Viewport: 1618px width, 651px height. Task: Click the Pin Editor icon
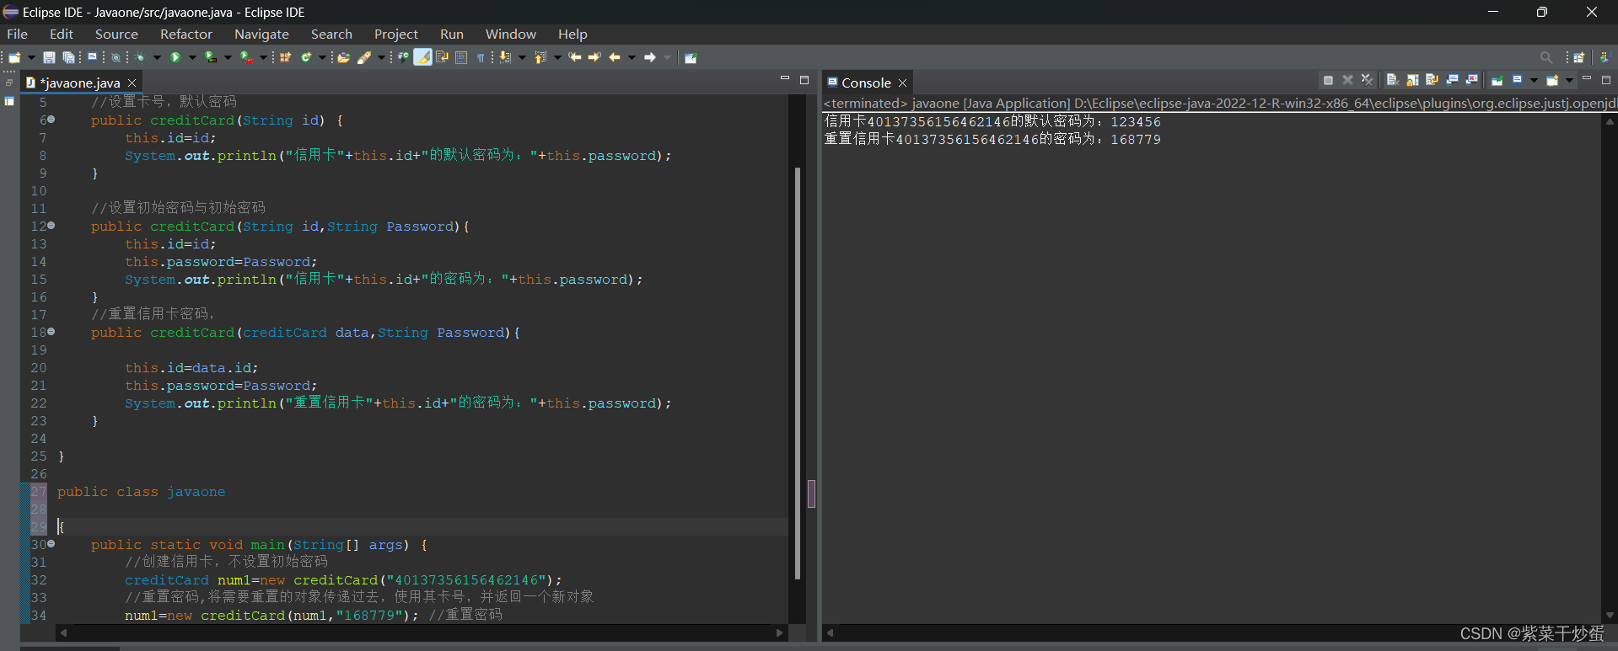691,57
